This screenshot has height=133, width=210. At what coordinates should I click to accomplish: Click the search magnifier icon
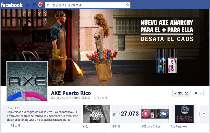pos(128,5)
